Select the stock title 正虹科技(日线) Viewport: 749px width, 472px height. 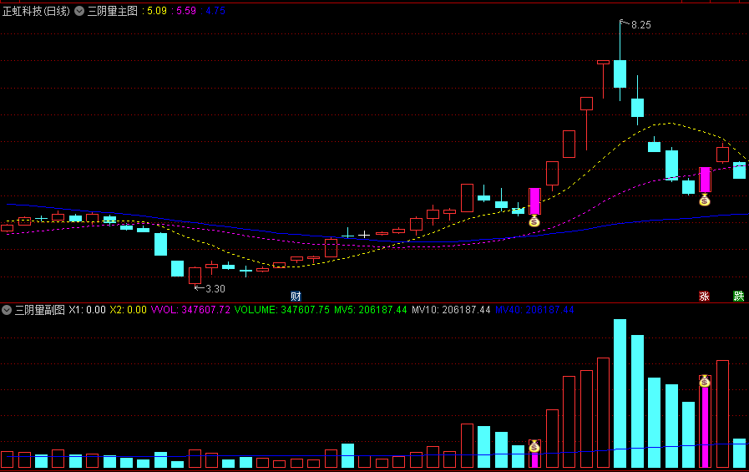click(x=36, y=11)
